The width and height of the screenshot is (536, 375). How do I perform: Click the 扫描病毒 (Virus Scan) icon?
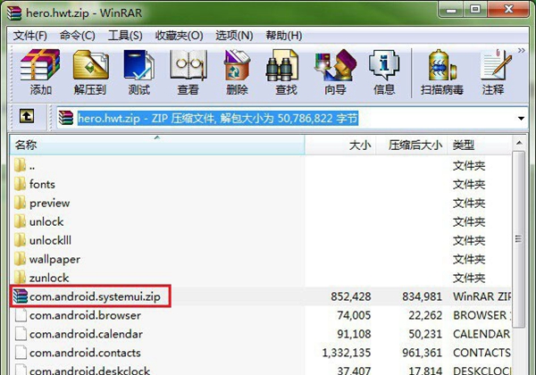pyautogui.click(x=442, y=71)
